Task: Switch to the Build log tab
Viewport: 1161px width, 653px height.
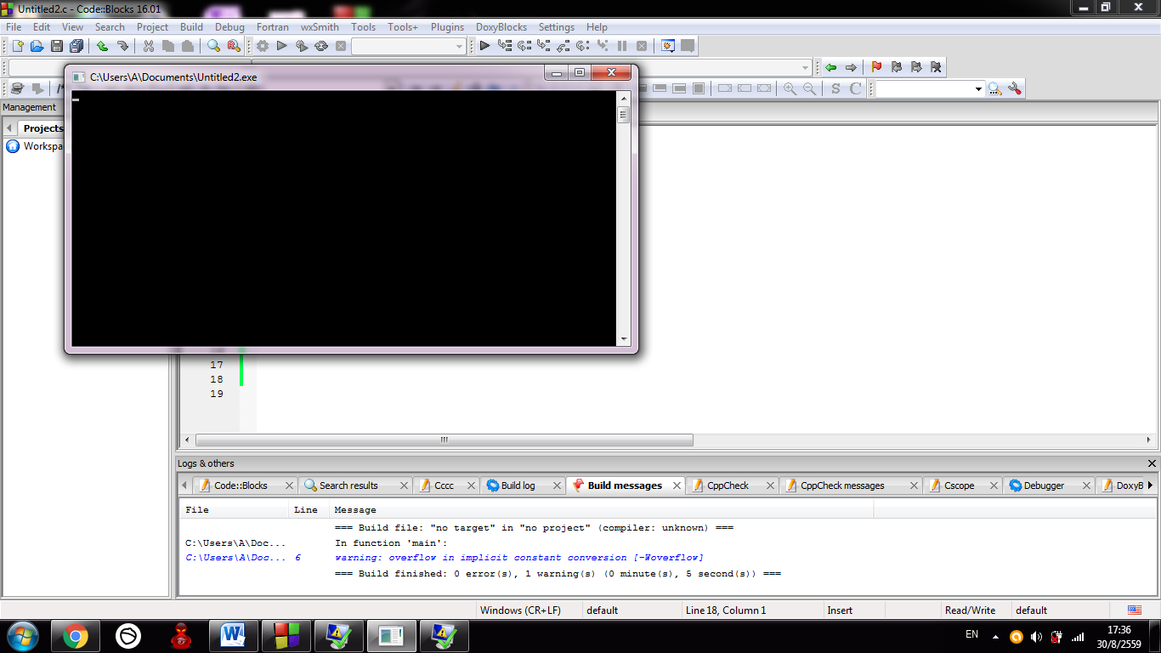Action: (x=518, y=485)
